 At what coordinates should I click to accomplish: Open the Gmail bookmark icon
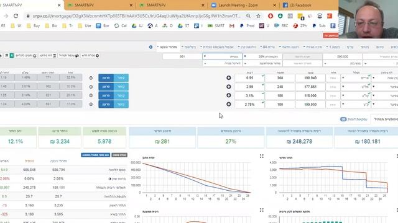click(x=232, y=26)
